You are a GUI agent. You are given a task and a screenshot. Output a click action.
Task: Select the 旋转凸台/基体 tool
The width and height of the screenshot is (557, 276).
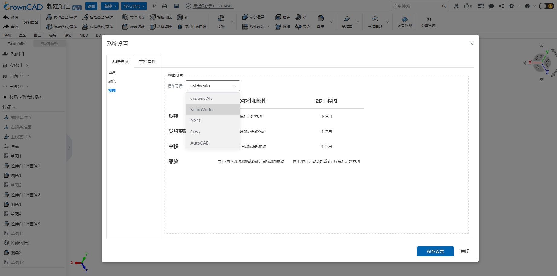[62, 27]
